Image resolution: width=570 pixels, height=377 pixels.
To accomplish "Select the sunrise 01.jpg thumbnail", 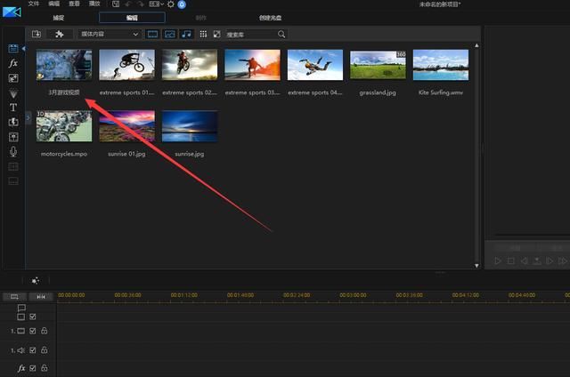I will pyautogui.click(x=126, y=126).
